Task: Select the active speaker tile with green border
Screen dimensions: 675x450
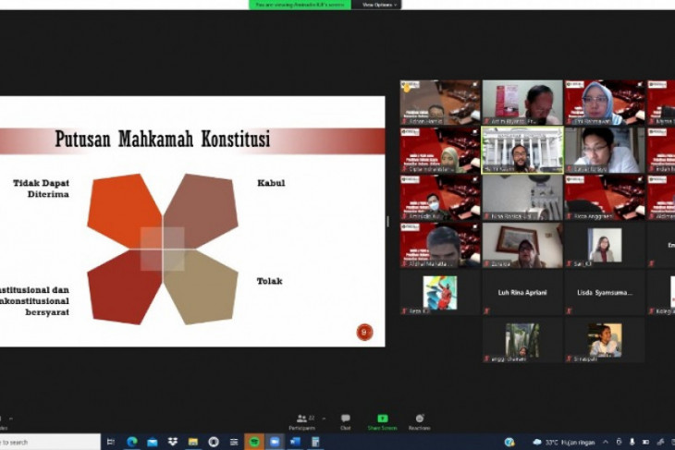Action: pos(522,150)
